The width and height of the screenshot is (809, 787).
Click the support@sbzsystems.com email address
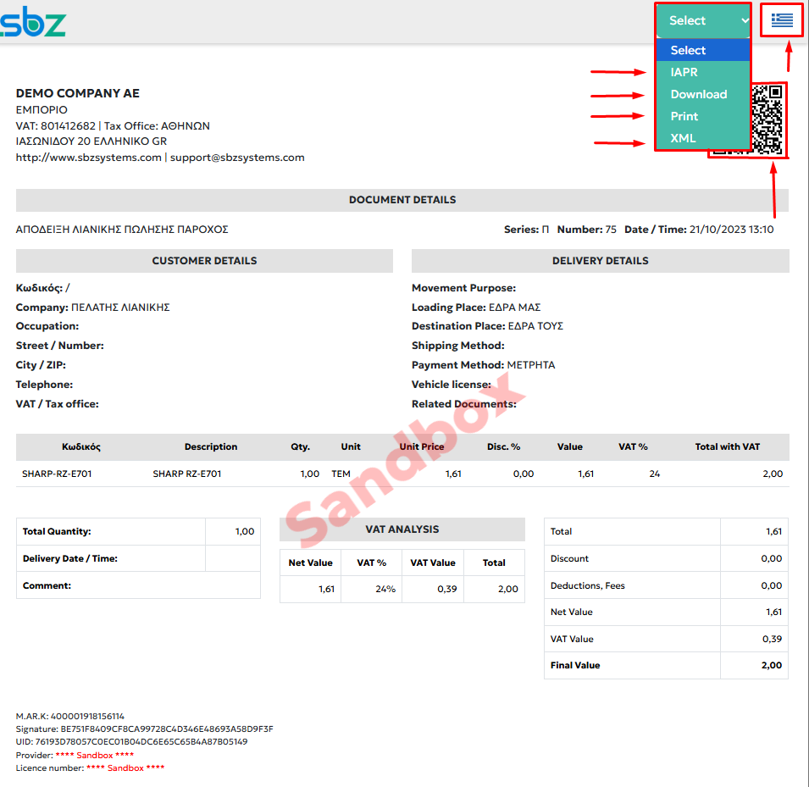point(237,158)
